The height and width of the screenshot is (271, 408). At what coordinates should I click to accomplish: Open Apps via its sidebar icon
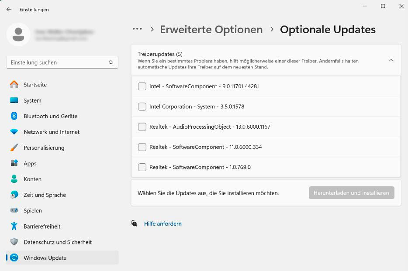[14, 163]
